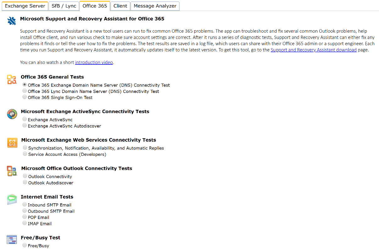Switch to the Exchange Server tab
The image size is (379, 251).
pyautogui.click(x=25, y=6)
